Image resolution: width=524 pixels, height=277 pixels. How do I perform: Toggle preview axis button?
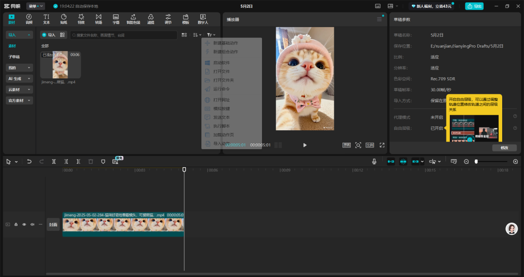click(433, 161)
